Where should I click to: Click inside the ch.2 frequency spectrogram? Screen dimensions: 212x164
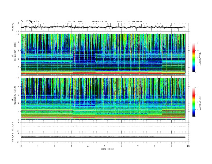[x=103, y=99]
